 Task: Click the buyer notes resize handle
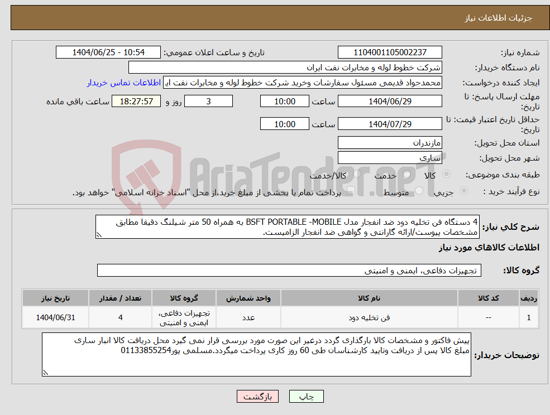click(x=45, y=373)
